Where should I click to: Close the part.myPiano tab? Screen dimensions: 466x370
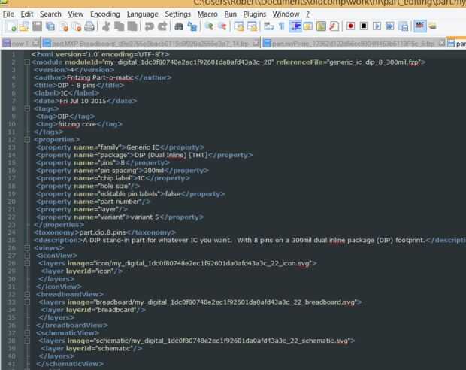[x=442, y=43]
